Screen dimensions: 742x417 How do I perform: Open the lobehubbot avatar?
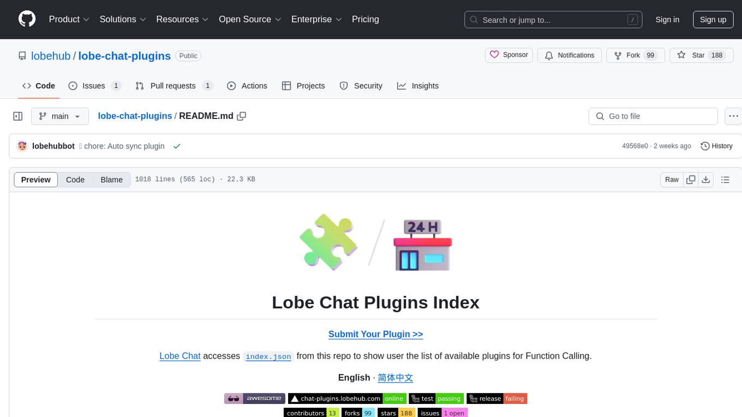pos(22,146)
